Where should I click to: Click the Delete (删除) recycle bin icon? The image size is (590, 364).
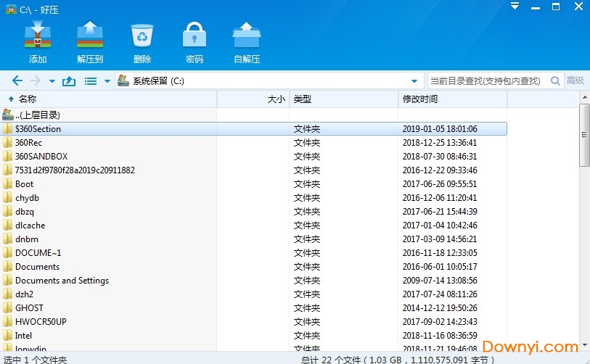(142, 36)
